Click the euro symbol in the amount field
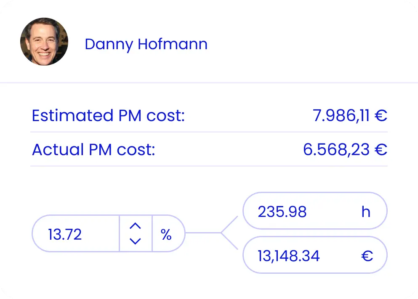The width and height of the screenshot is (418, 299). coord(367,256)
